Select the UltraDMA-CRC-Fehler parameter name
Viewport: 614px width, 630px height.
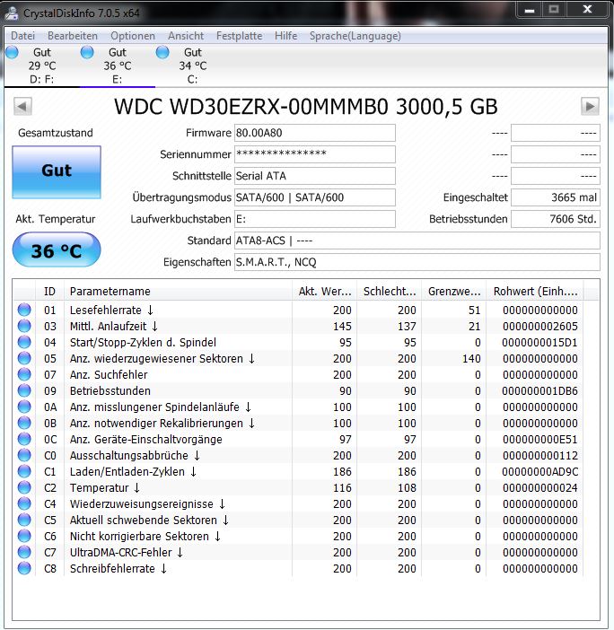127,553
